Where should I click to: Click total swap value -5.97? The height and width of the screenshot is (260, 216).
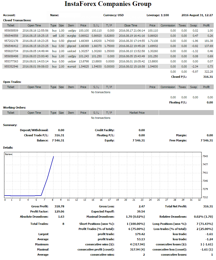pos(195,72)
